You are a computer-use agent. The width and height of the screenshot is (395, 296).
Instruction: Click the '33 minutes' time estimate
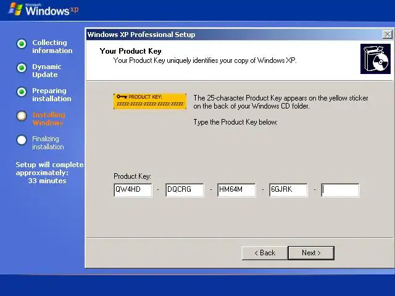pyautogui.click(x=47, y=181)
